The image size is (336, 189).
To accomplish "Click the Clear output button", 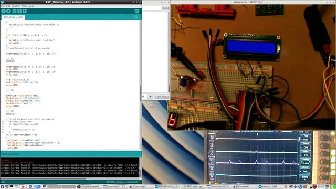I will coord(162,97).
